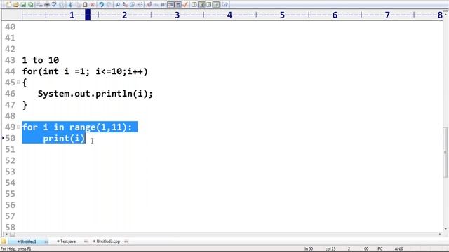
Task: Click the Redo icon
Action: pos(109,5)
